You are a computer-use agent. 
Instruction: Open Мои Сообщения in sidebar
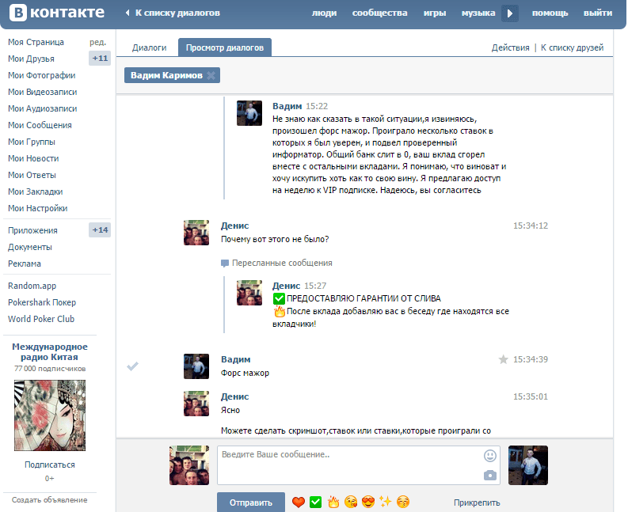[40, 125]
